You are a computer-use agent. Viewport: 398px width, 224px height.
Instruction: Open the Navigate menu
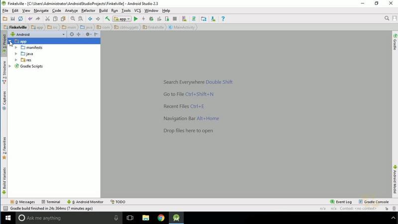point(41,10)
